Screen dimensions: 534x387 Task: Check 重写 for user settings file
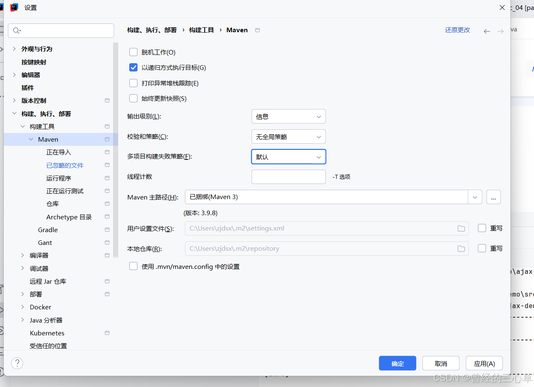(482, 228)
